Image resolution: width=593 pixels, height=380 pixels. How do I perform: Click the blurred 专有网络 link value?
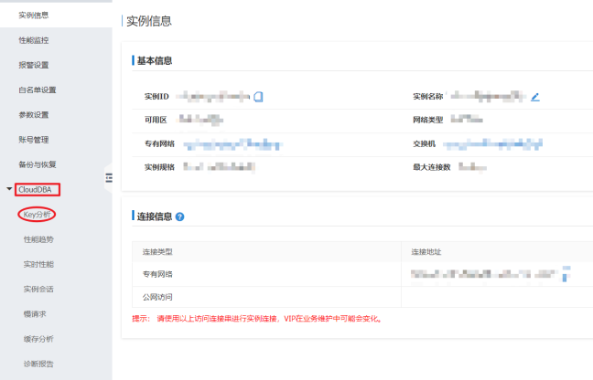tap(232, 143)
